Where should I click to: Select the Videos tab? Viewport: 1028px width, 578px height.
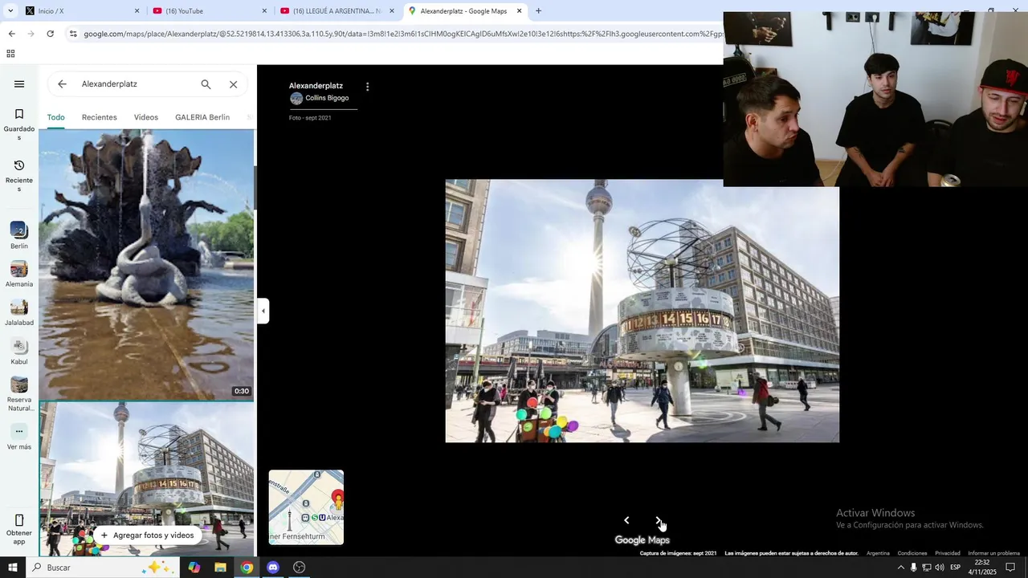pyautogui.click(x=146, y=117)
